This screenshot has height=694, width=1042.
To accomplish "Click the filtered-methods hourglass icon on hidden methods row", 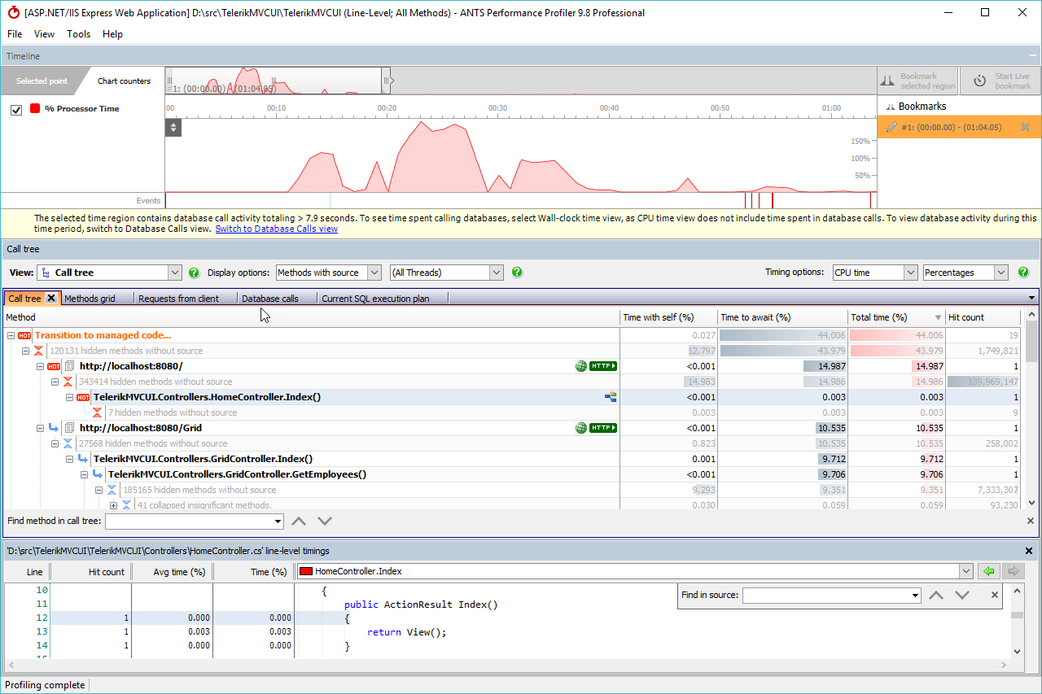I will click(x=37, y=351).
